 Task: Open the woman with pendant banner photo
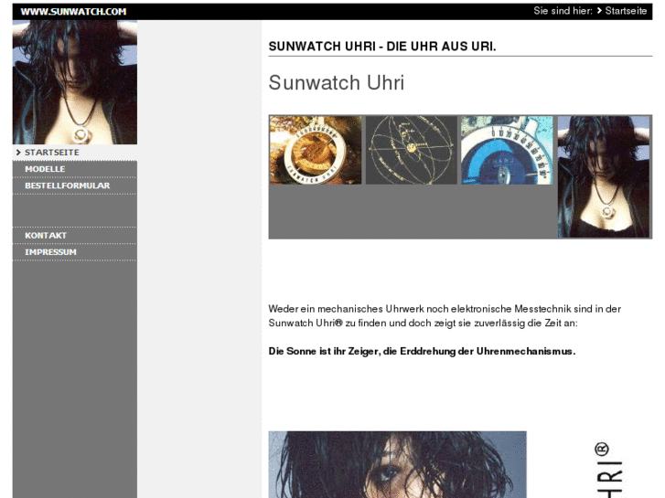[604, 176]
